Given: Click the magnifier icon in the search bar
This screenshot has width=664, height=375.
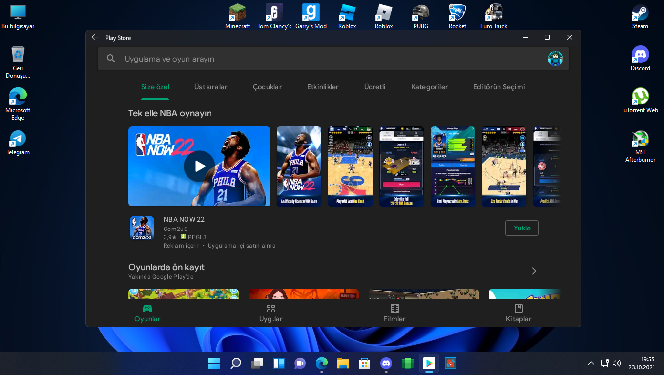Looking at the screenshot, I should tap(111, 59).
